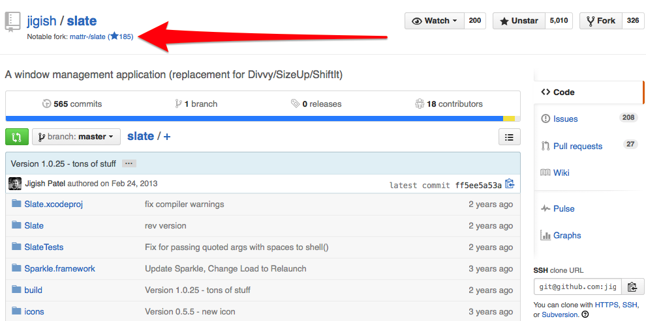The height and width of the screenshot is (321, 646).
Task: Click the slate breadcrumb path link
Action: (140, 136)
